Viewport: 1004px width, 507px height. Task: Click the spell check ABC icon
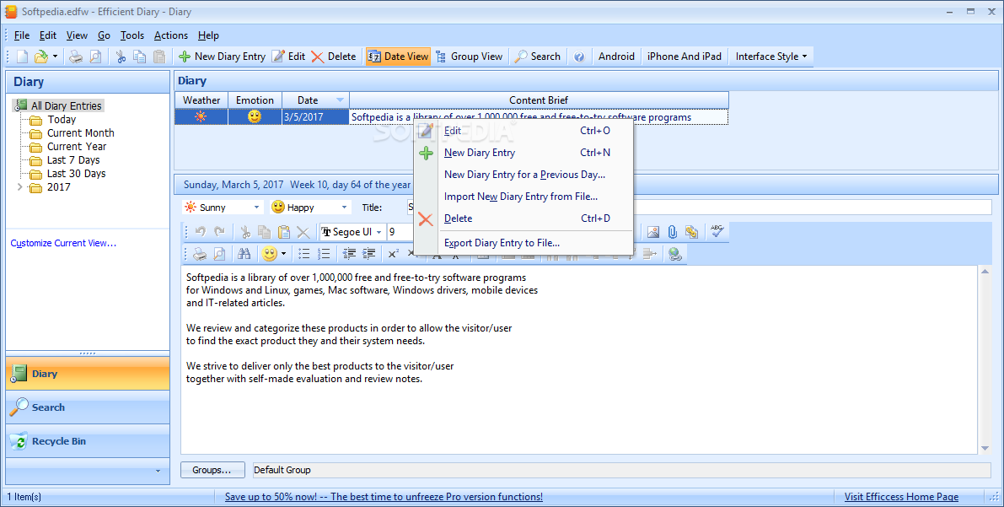click(717, 231)
